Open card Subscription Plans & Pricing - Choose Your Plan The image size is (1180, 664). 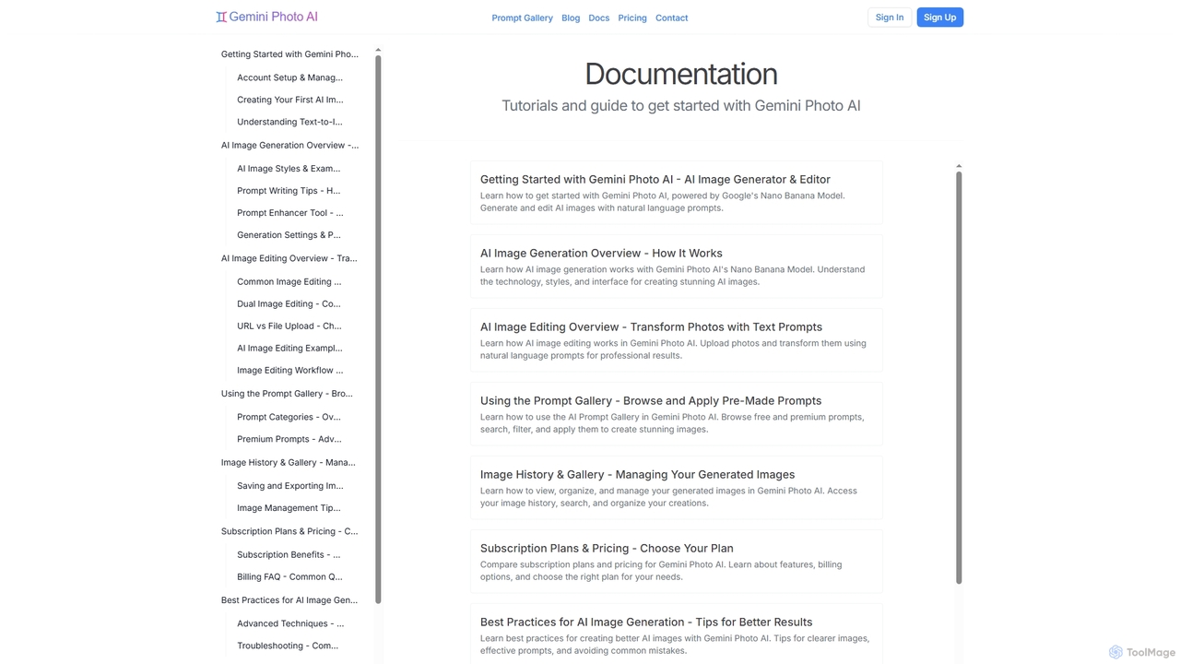[x=676, y=562]
